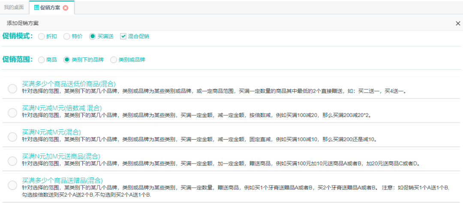Viewport: 463px width, 203px height.
Task: Select the 促销方案 tab
Action: (50, 8)
